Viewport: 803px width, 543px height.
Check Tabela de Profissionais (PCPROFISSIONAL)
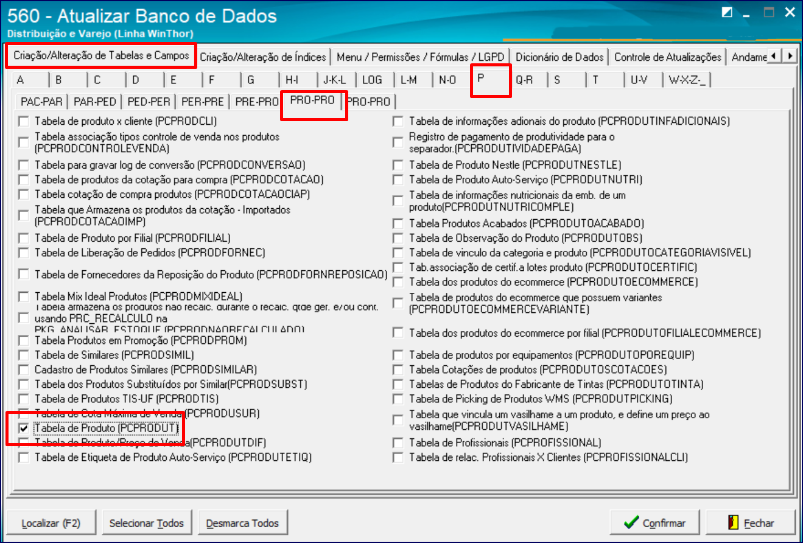pos(398,443)
